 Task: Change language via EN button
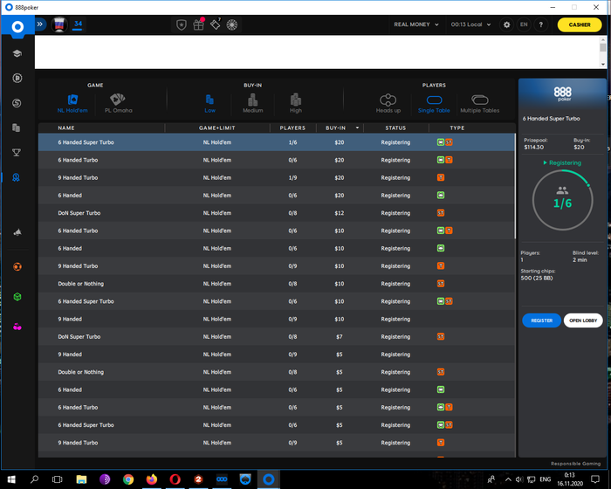click(524, 24)
